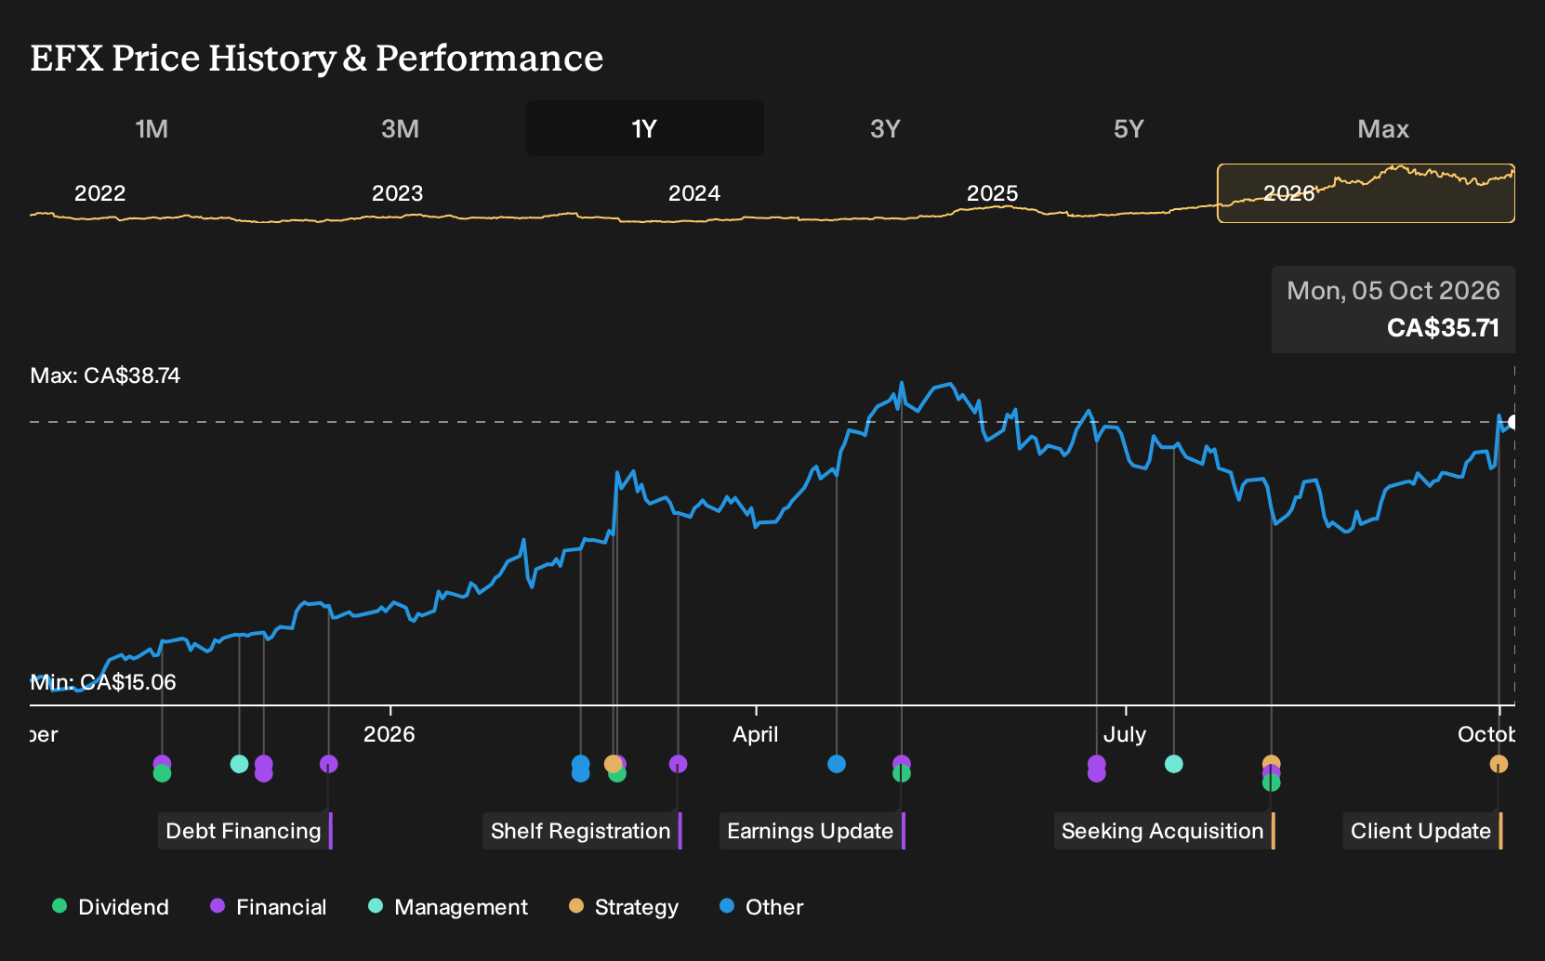This screenshot has height=961, width=1545.
Task: Switch to the 5Y time range tab
Action: pyautogui.click(x=1129, y=128)
